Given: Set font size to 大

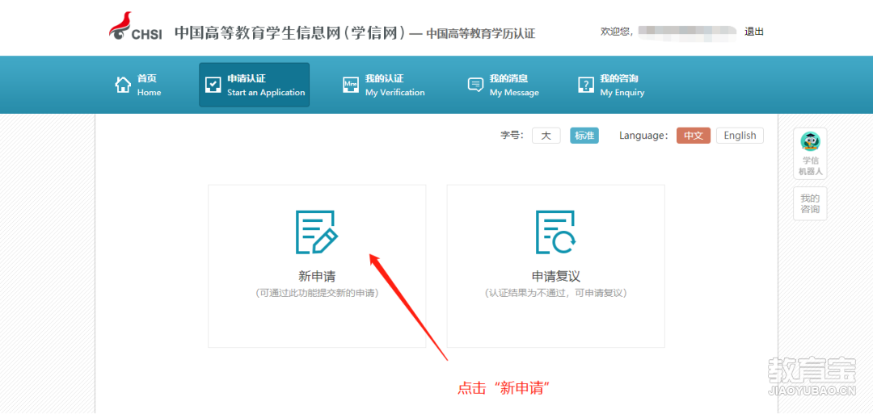Looking at the screenshot, I should click(x=546, y=136).
